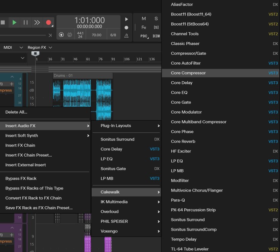Click the audio engine plug icon

point(61,35)
